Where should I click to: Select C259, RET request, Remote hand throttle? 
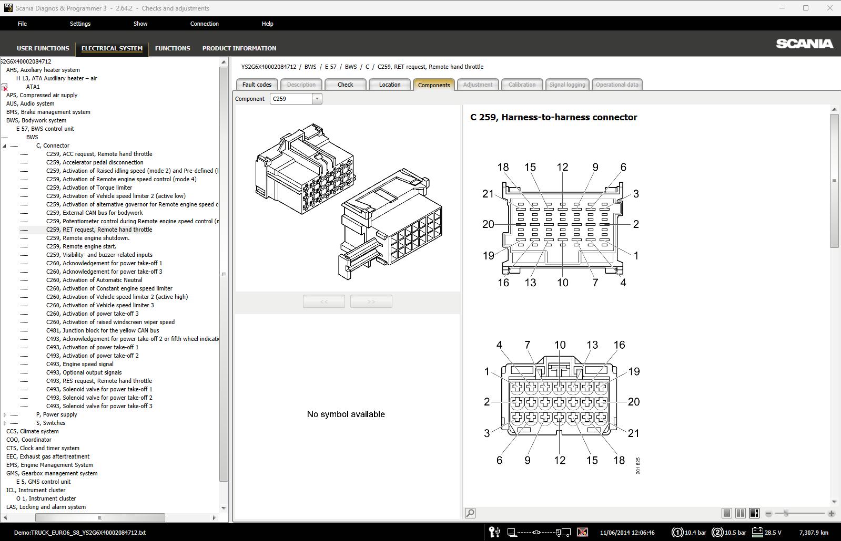[x=99, y=230]
